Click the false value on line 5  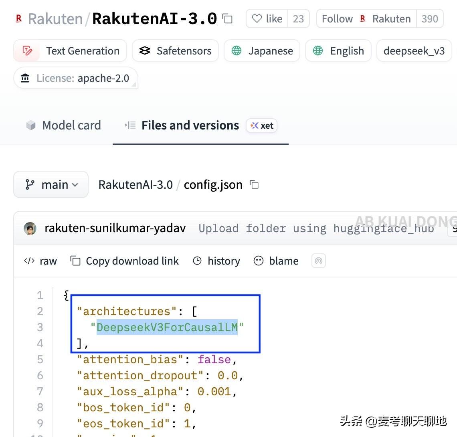(x=214, y=360)
